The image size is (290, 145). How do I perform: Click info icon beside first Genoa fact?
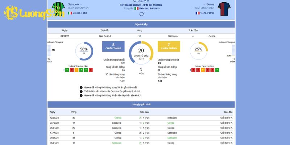[x=81, y=87]
